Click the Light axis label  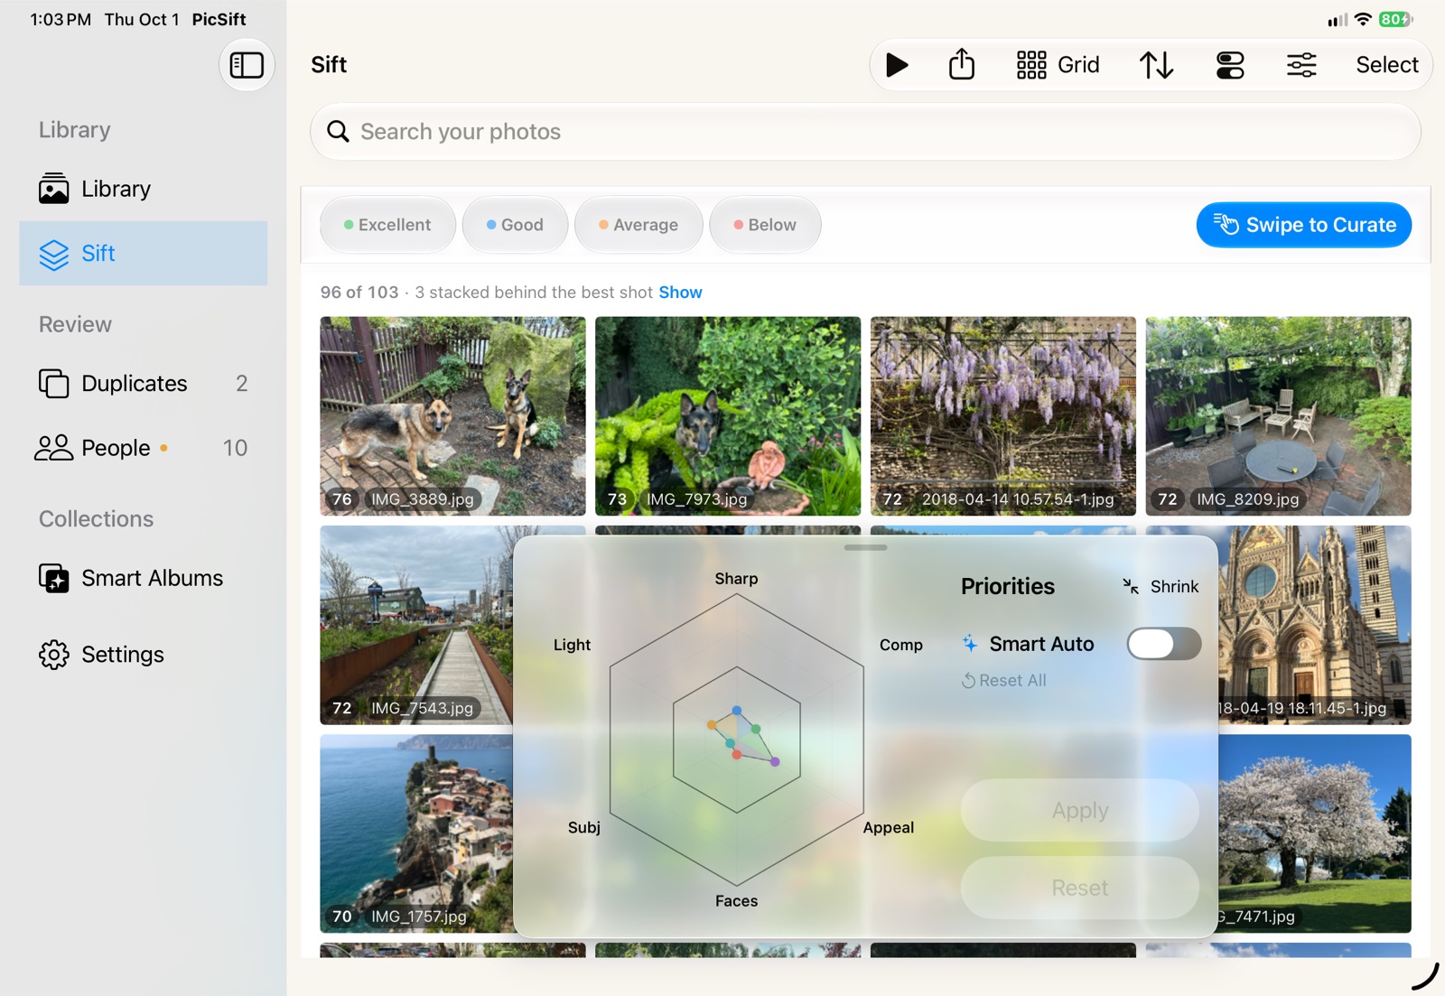572,645
